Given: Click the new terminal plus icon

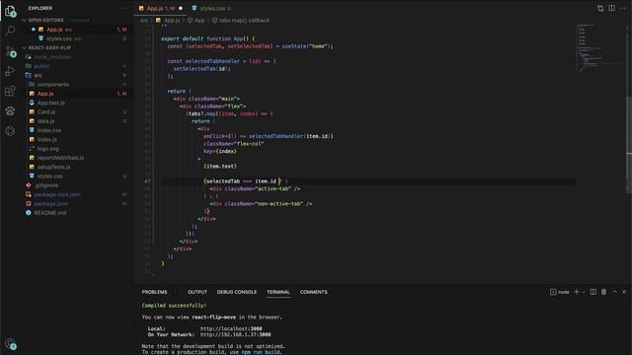Looking at the screenshot, I should (577, 292).
